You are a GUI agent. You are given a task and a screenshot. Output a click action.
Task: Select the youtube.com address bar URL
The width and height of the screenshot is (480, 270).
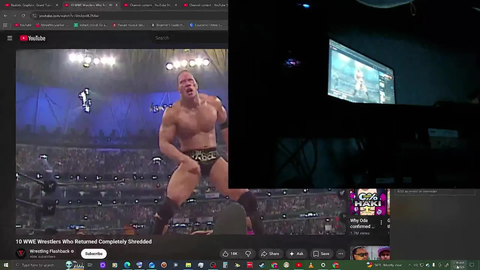(x=69, y=16)
